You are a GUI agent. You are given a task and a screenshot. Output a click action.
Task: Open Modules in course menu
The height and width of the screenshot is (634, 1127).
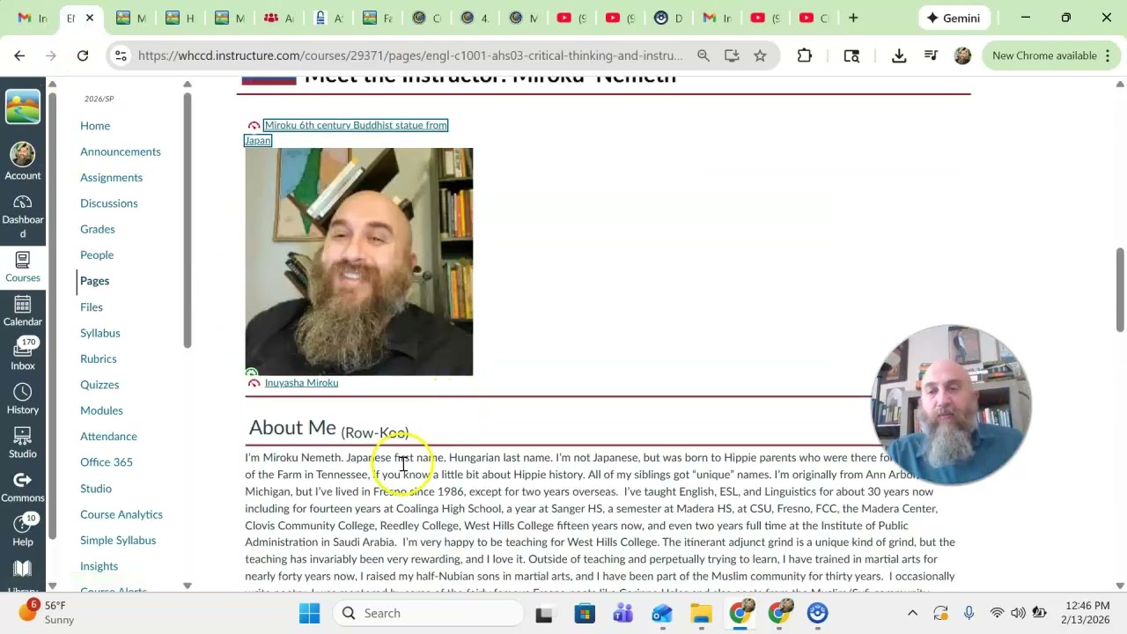click(101, 410)
